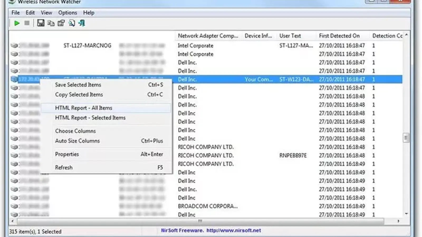Click the vertical scrollbar thumb
Image resolution: width=422 pixels, height=237 pixels.
click(x=406, y=138)
